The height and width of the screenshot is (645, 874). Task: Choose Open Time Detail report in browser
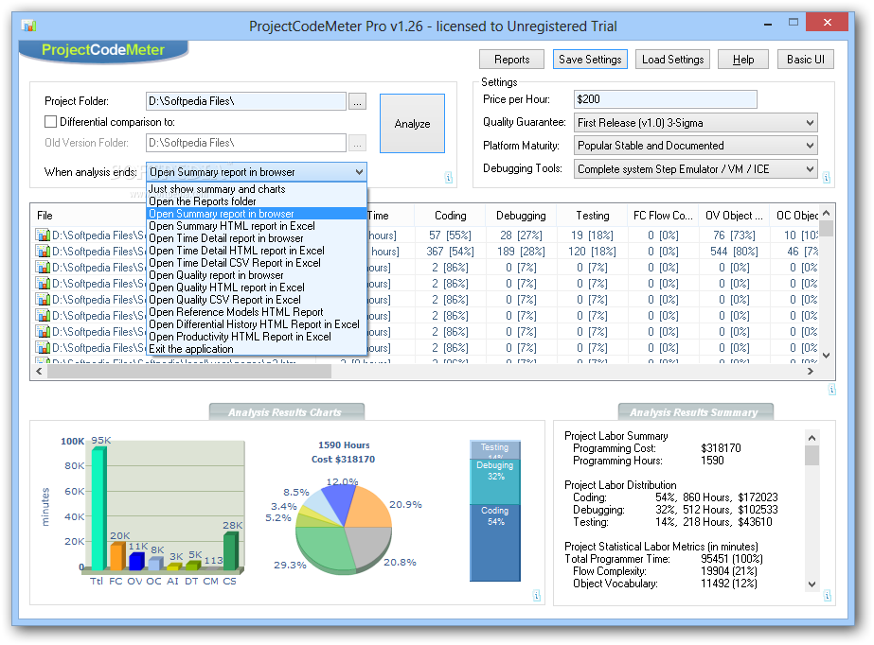pos(257,238)
